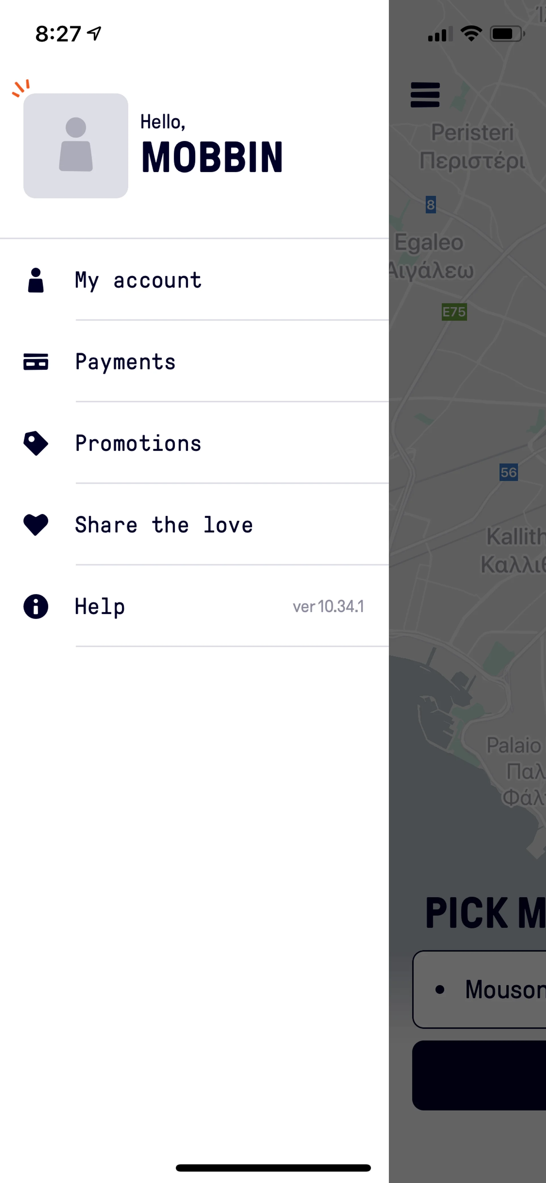Screen dimensions: 546x1183
Task: Tap the orange sparkle accent above avatar
Action: point(21,88)
